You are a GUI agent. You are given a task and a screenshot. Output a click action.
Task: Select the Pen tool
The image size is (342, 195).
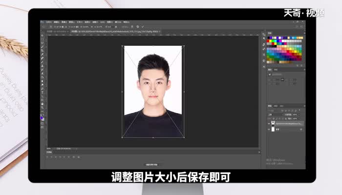tap(42, 89)
